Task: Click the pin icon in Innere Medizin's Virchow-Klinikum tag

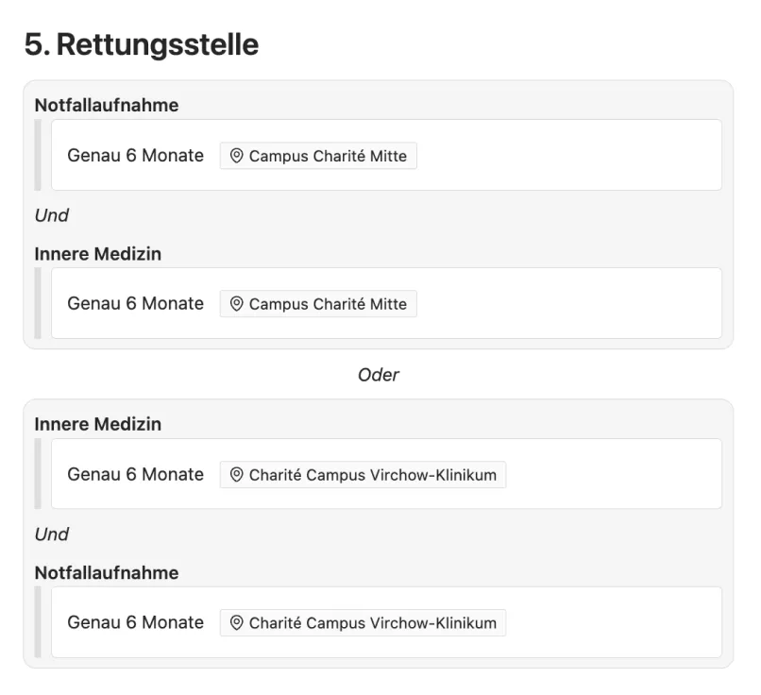Action: pos(236,475)
